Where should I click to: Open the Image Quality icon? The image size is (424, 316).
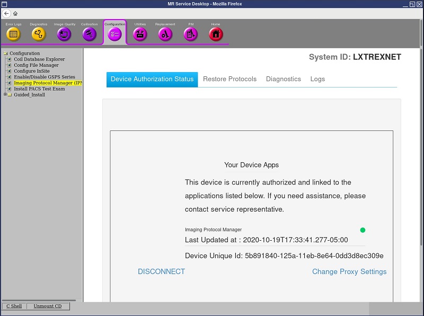coord(64,34)
